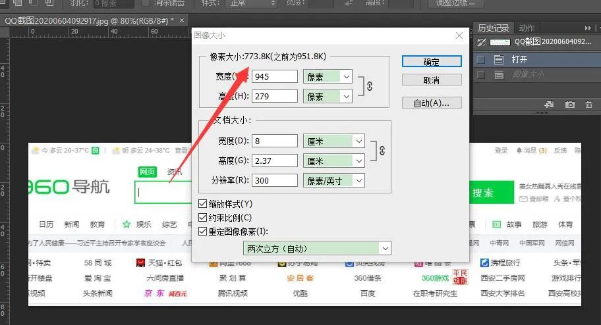Open the 两次立方（自动）resampling dropdown
The height and width of the screenshot is (325, 601).
[317, 249]
